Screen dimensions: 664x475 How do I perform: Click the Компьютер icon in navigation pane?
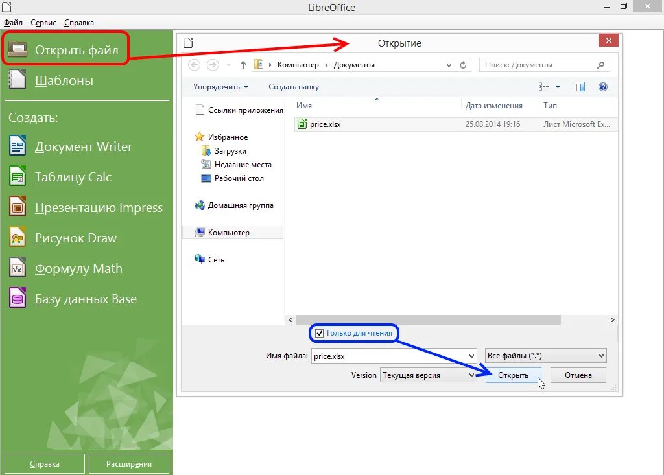tap(200, 233)
